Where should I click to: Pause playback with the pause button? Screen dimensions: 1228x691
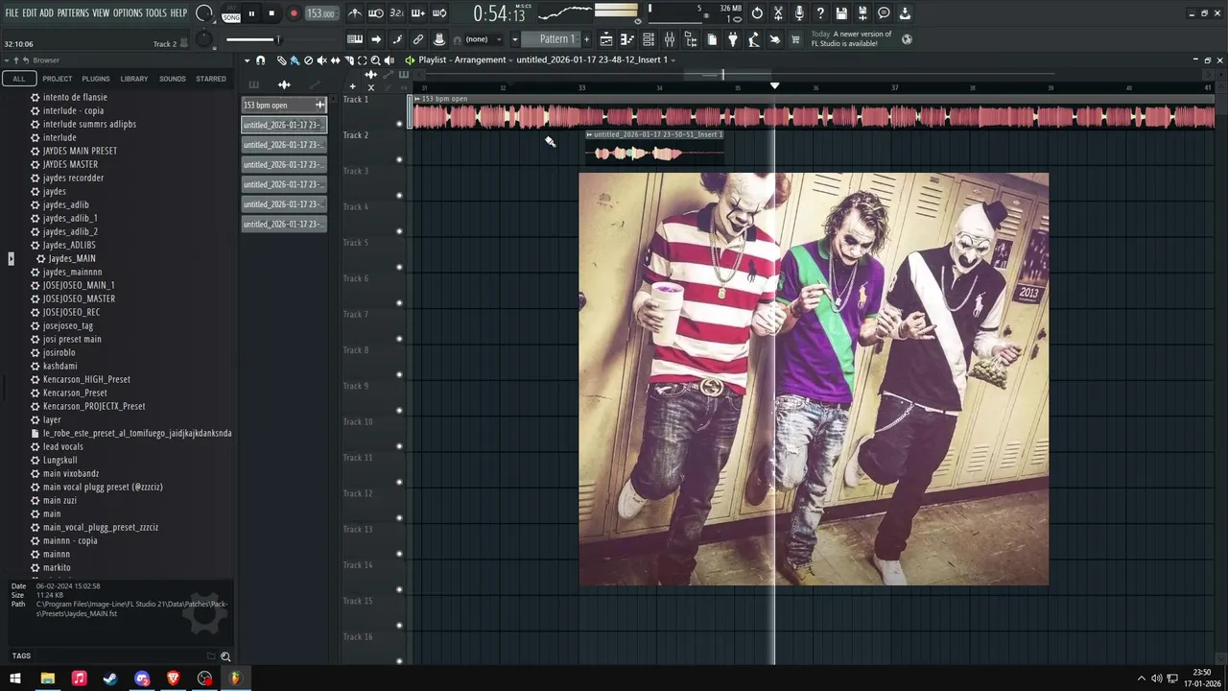tap(251, 13)
